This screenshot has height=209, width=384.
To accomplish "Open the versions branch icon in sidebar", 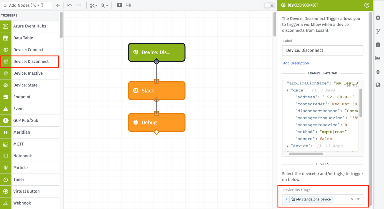I will (x=378, y=31).
